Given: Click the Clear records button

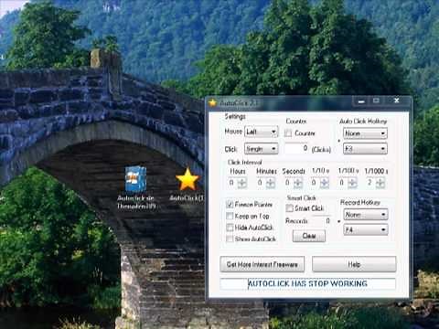Looking at the screenshot, I should [309, 236].
